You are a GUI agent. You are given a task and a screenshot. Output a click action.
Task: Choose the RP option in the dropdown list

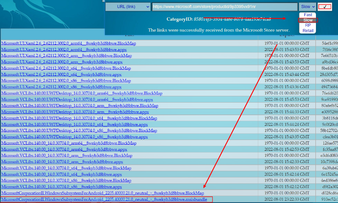click(308, 25)
